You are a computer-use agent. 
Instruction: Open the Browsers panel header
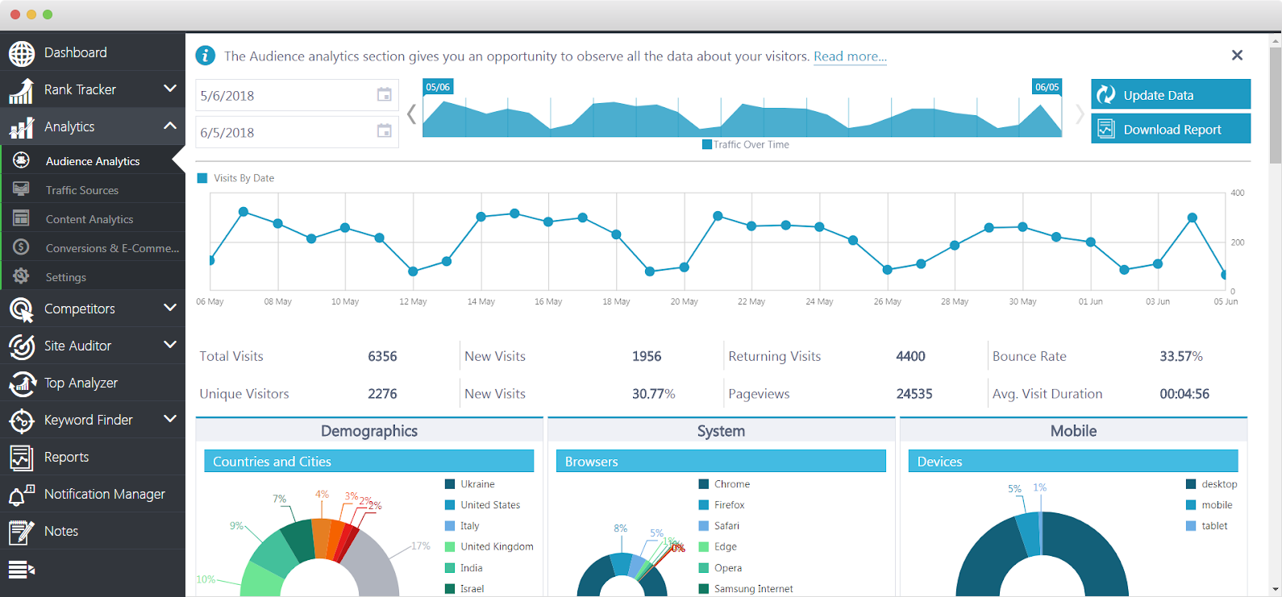721,462
